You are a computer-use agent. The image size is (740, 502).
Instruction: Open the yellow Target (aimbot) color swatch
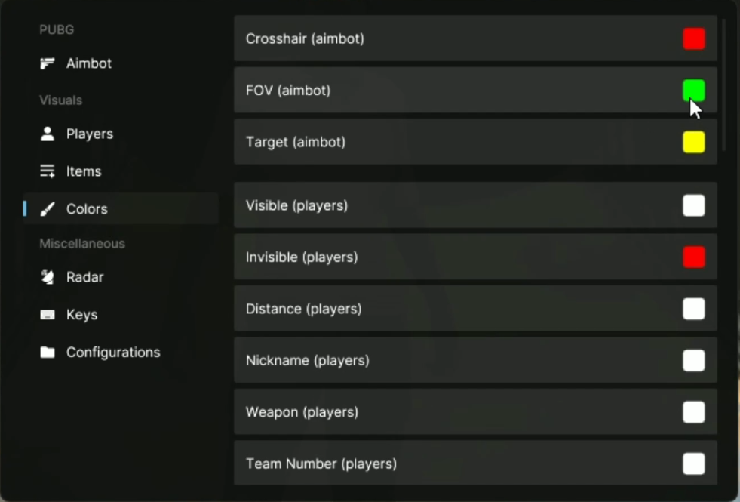694,142
